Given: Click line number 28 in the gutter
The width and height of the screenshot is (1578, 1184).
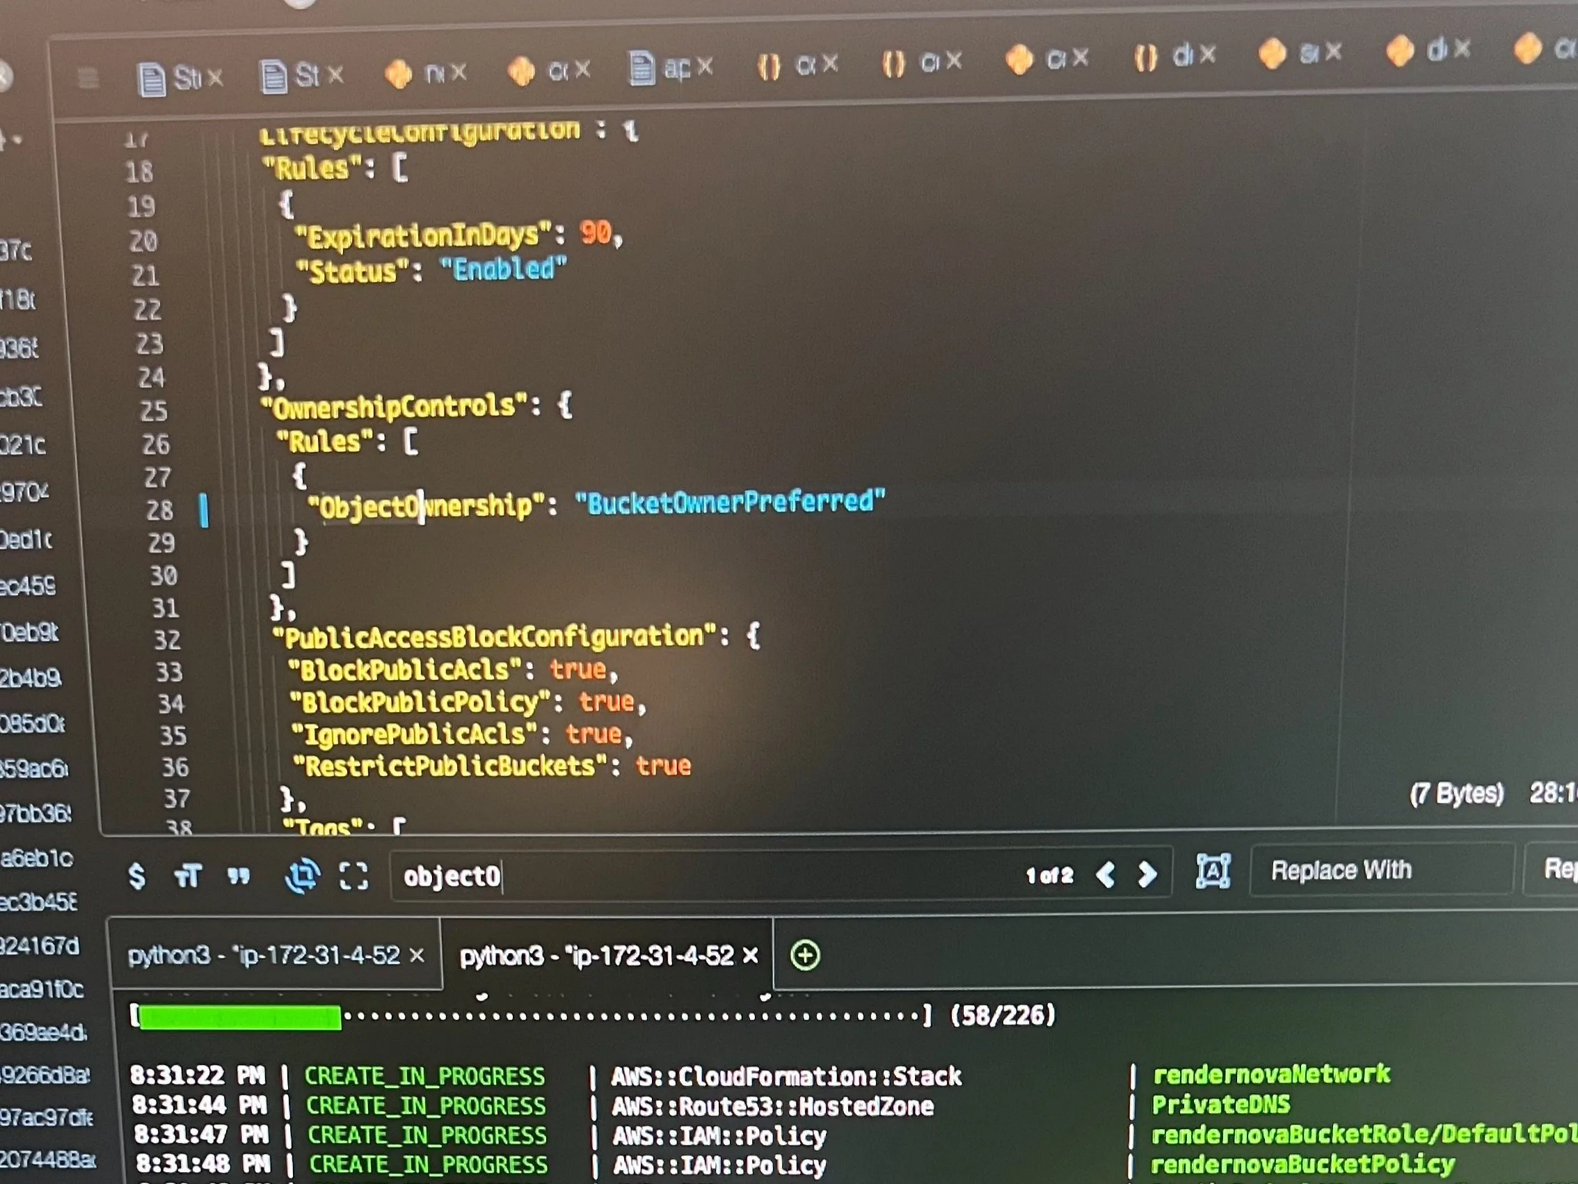Looking at the screenshot, I should 160,510.
